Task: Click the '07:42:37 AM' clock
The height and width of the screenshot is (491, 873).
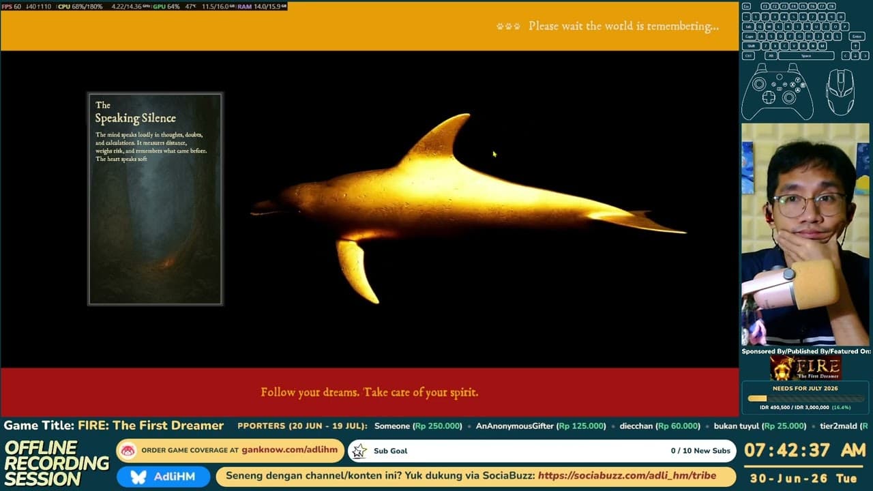Action: (x=805, y=451)
